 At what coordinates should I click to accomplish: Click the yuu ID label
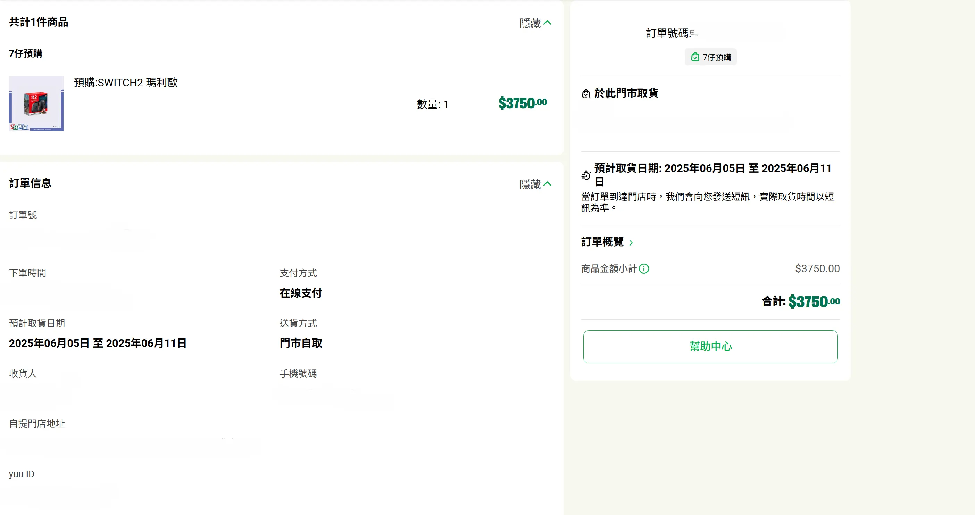pyautogui.click(x=22, y=474)
